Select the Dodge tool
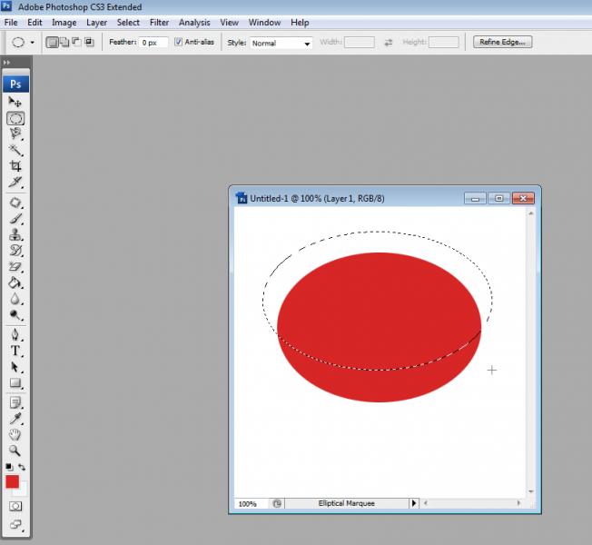This screenshot has width=592, height=545. click(15, 314)
